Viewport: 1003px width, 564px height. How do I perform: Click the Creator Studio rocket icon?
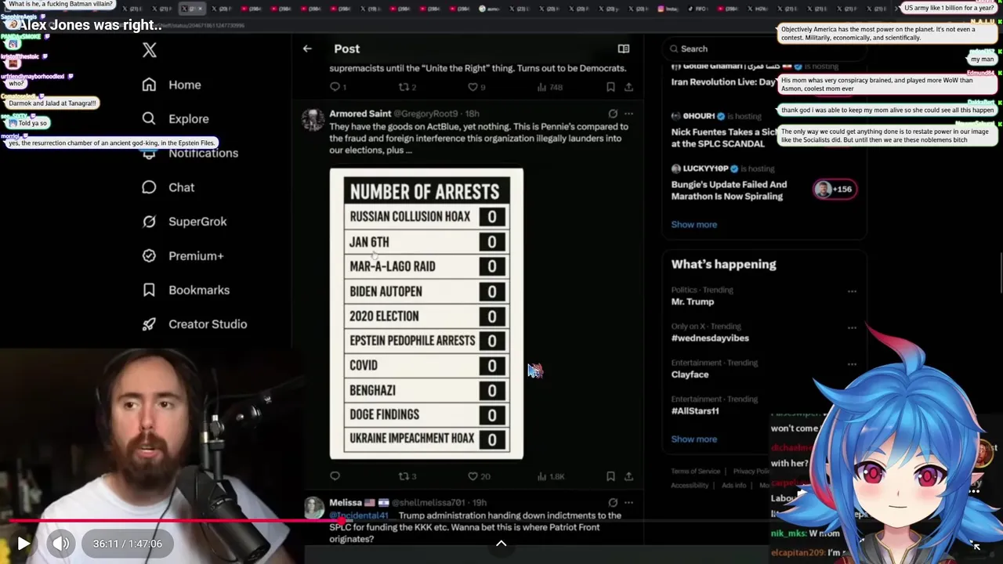[x=149, y=324]
